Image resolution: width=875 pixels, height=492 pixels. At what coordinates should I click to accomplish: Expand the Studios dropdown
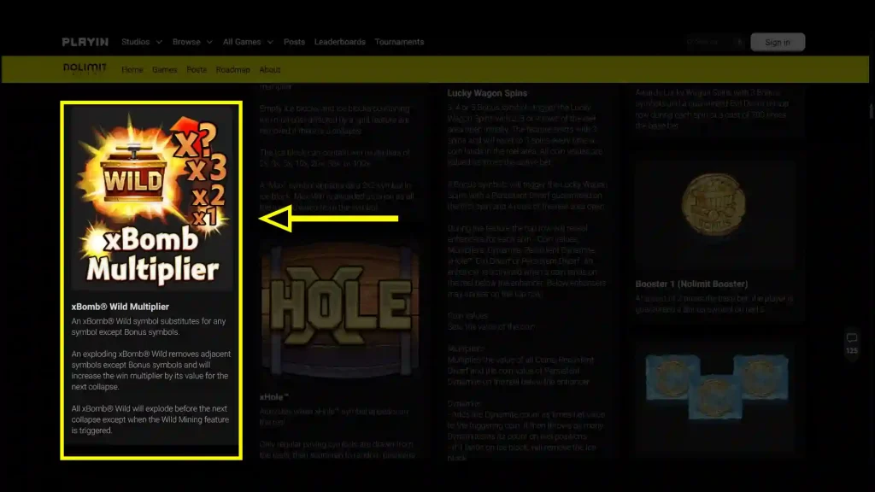point(142,42)
